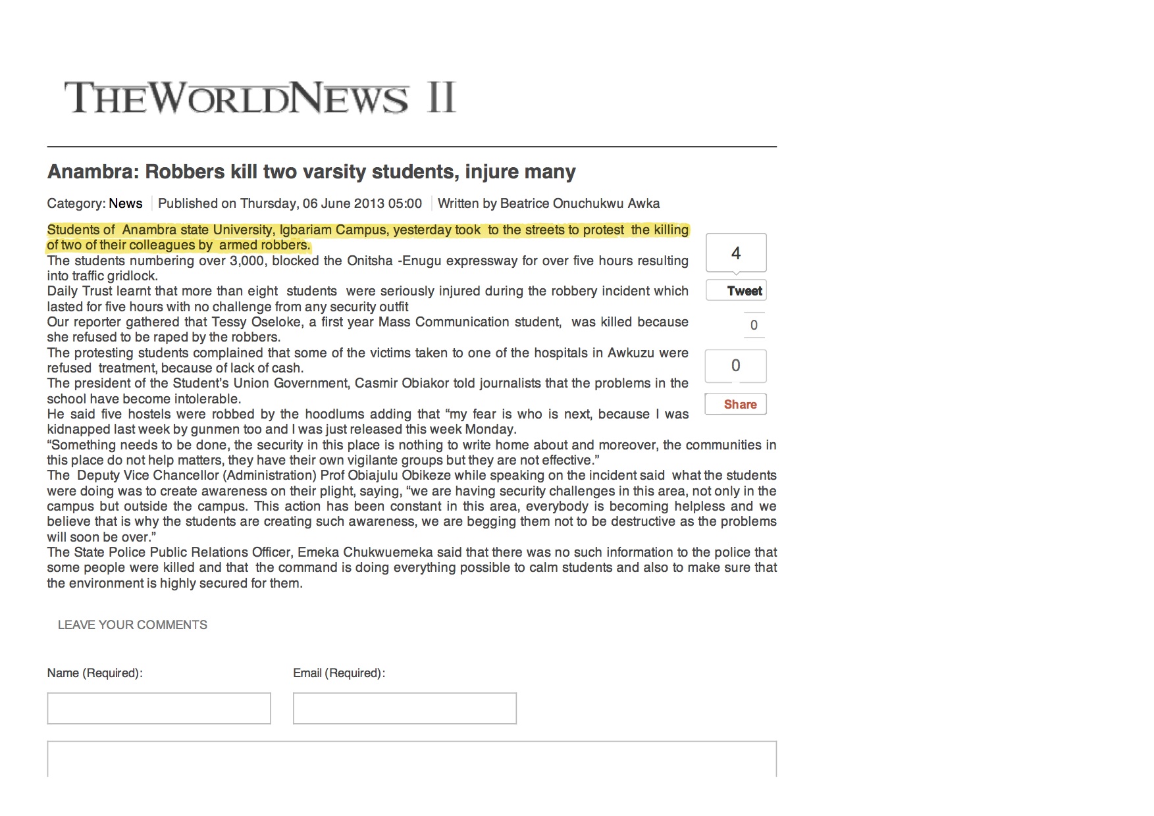Click the sentence naming Prof Obiajulu Obikeze
Screen dimensions: 1154x816
pos(412,506)
